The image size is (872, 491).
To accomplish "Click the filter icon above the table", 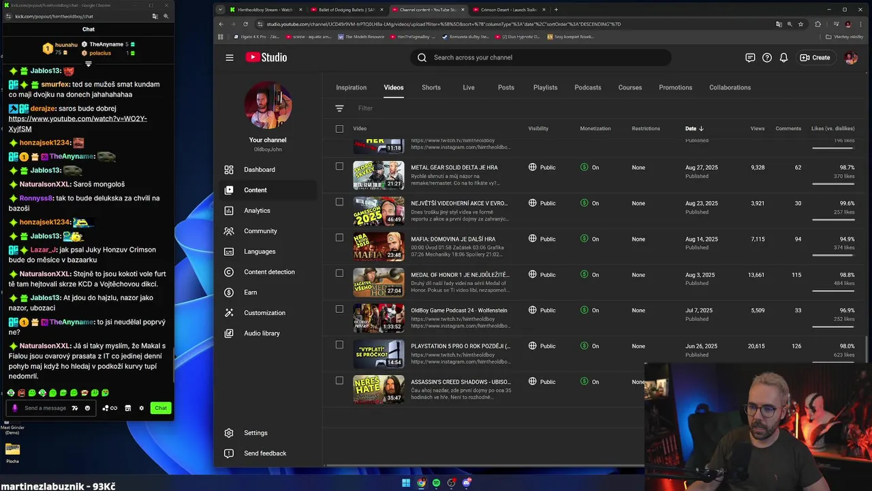I will click(x=339, y=108).
